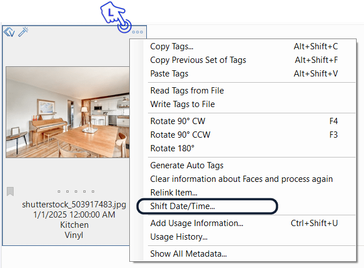The height and width of the screenshot is (268, 364).
Task: Toggle the bookmark flag on the photo
Action: [x=10, y=192]
